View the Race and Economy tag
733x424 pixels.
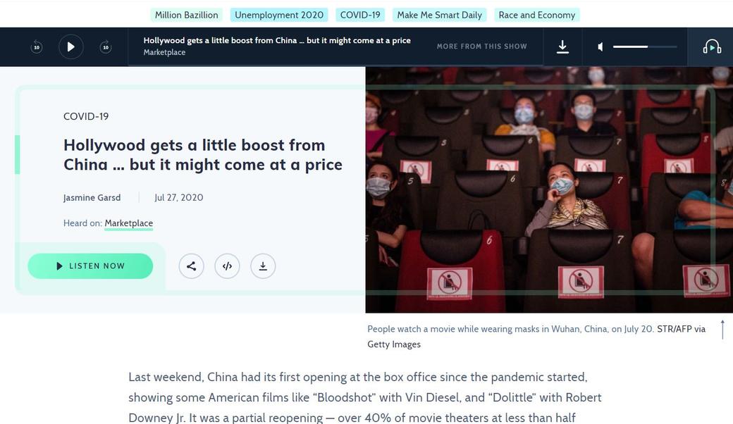click(536, 15)
